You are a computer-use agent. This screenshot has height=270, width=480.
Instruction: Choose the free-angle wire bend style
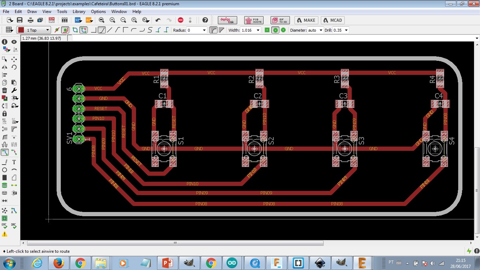tap(110, 30)
